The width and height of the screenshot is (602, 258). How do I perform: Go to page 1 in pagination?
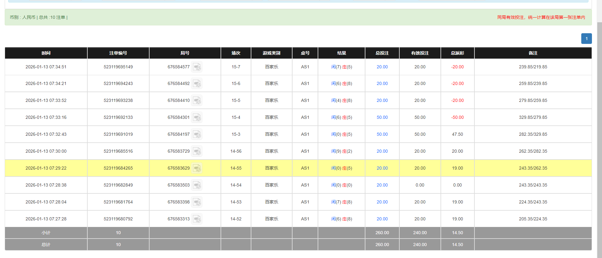pos(586,39)
